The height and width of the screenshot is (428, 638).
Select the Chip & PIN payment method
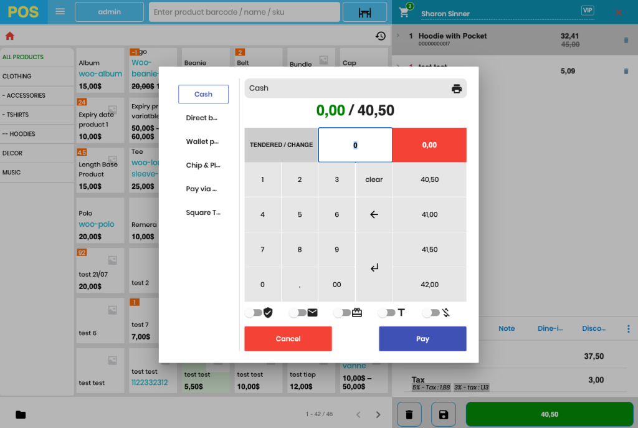(203, 165)
